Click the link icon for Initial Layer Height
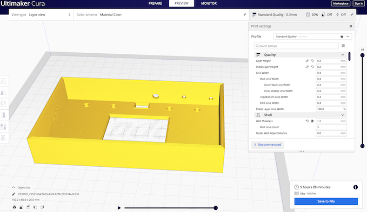The image size is (367, 212). point(307,67)
